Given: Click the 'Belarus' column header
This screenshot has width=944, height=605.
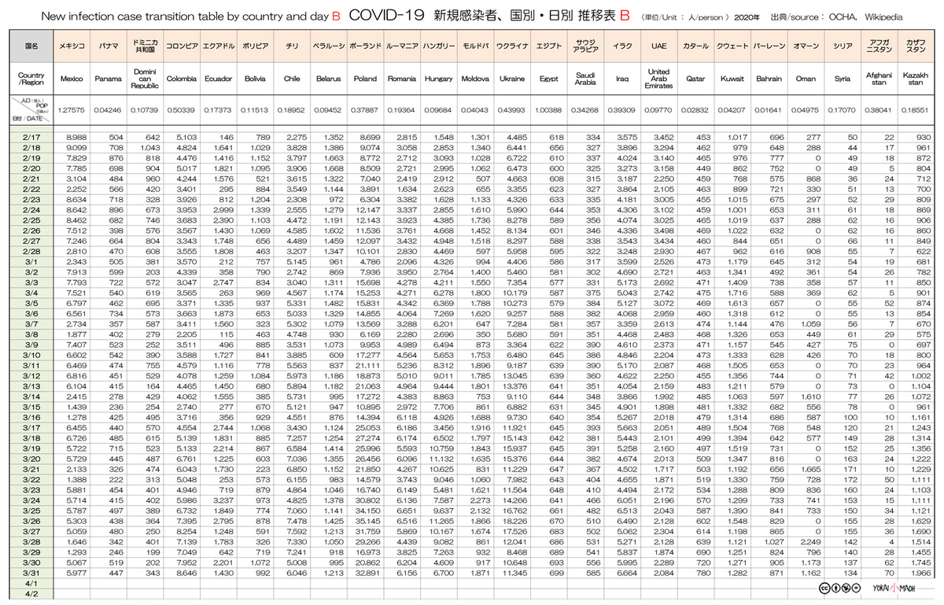Looking at the screenshot, I should [329, 79].
